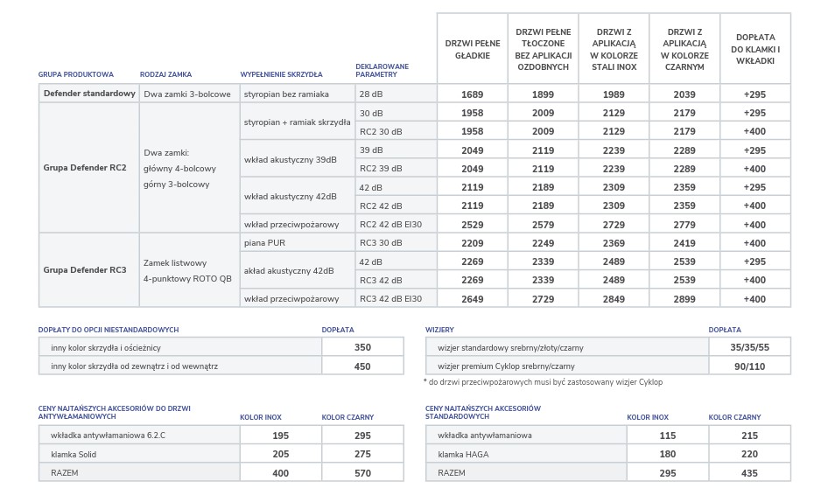Click the 2039 price for Defender standardowy

click(x=684, y=94)
